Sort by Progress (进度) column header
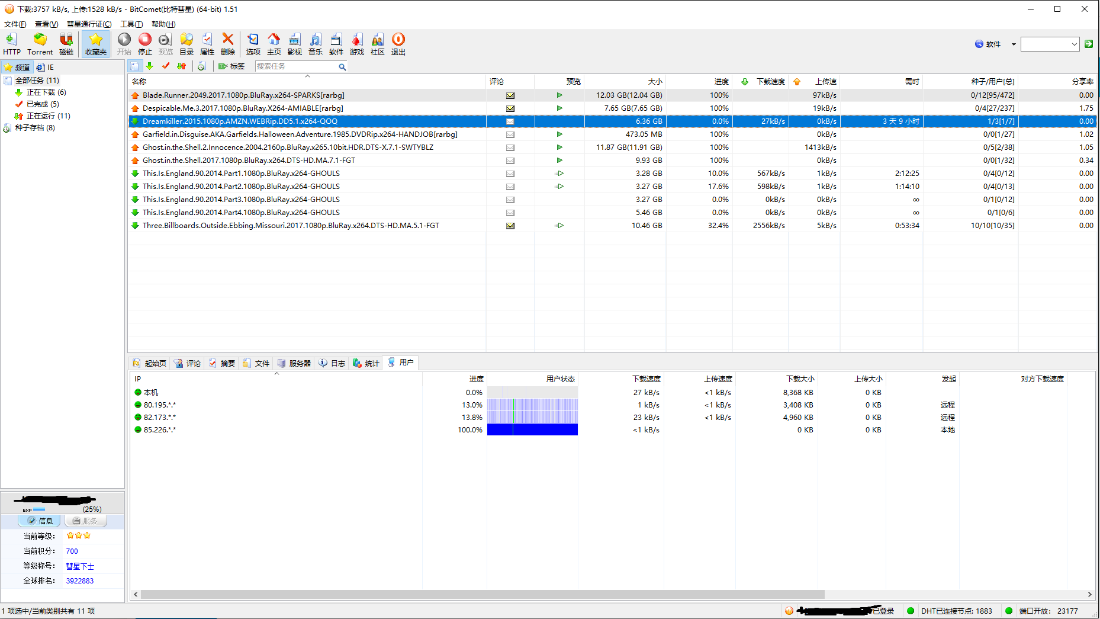This screenshot has height=619, width=1100. (x=699, y=82)
